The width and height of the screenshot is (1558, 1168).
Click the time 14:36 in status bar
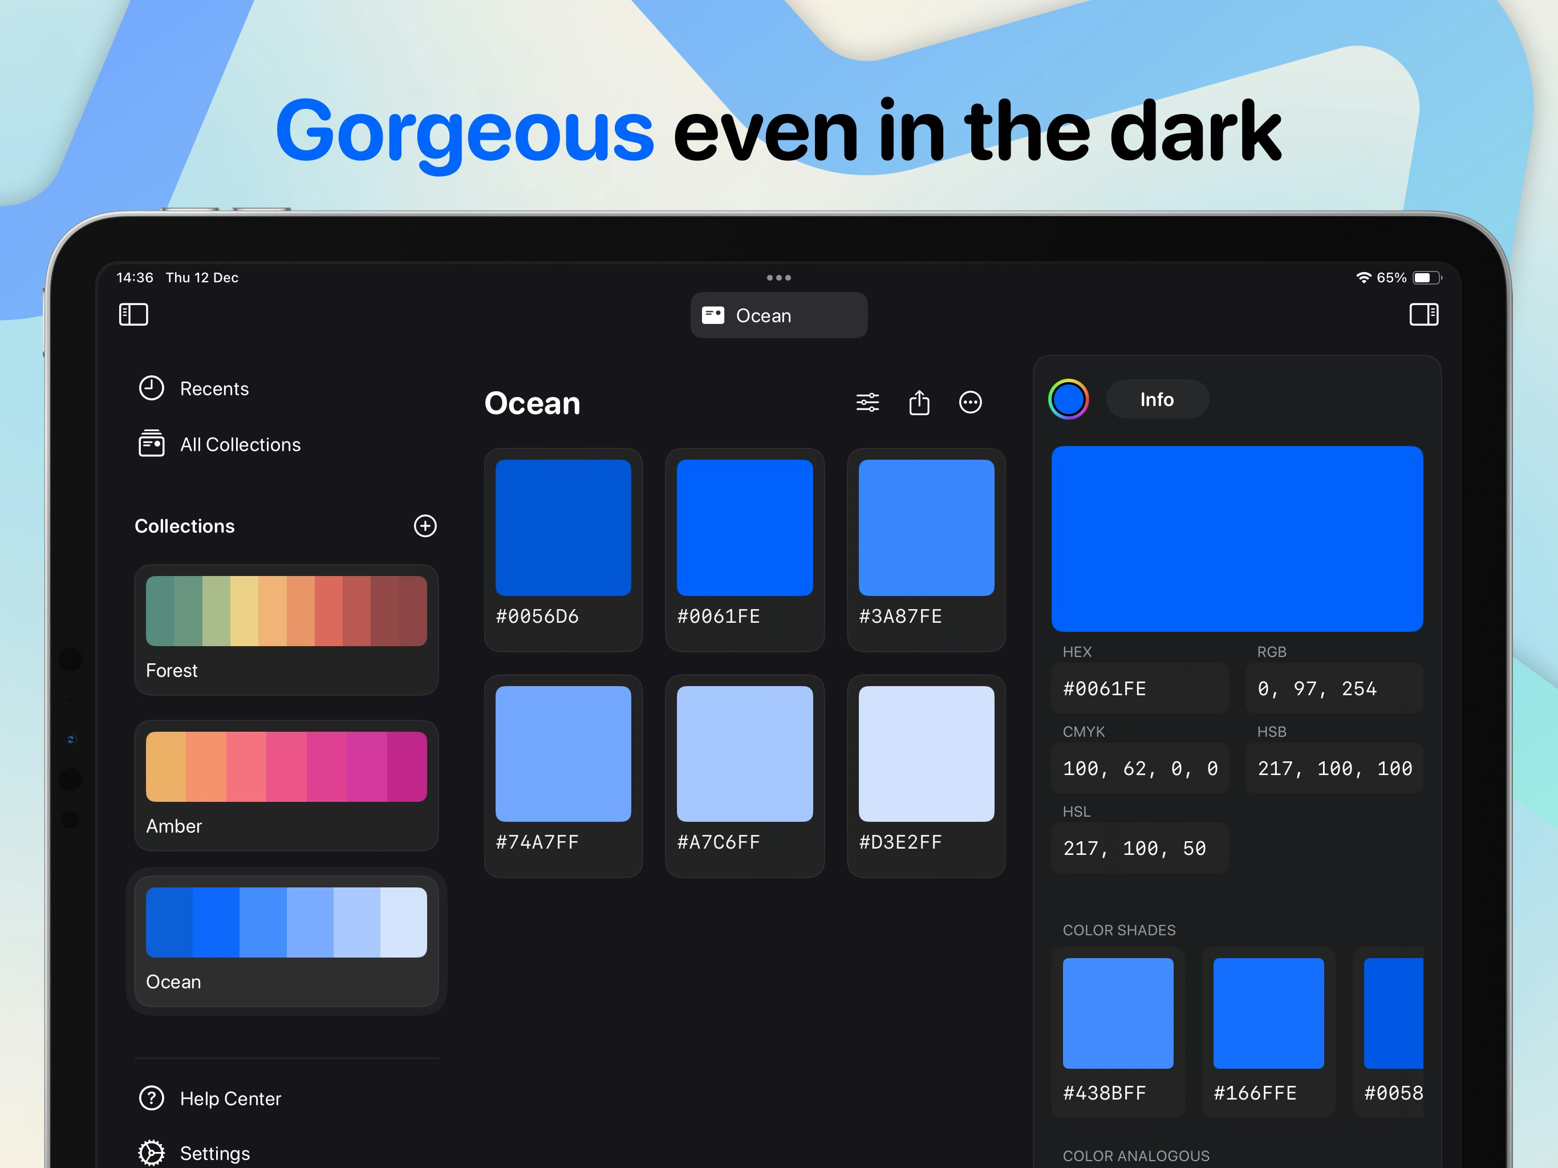click(x=135, y=278)
